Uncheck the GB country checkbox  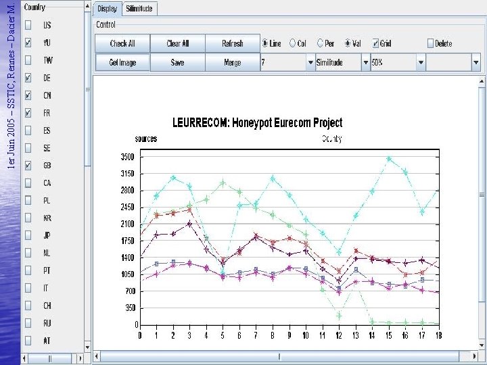(x=28, y=166)
